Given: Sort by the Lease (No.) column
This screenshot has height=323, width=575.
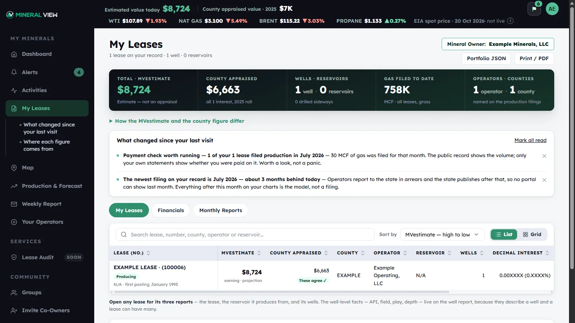Looking at the screenshot, I should point(132,253).
